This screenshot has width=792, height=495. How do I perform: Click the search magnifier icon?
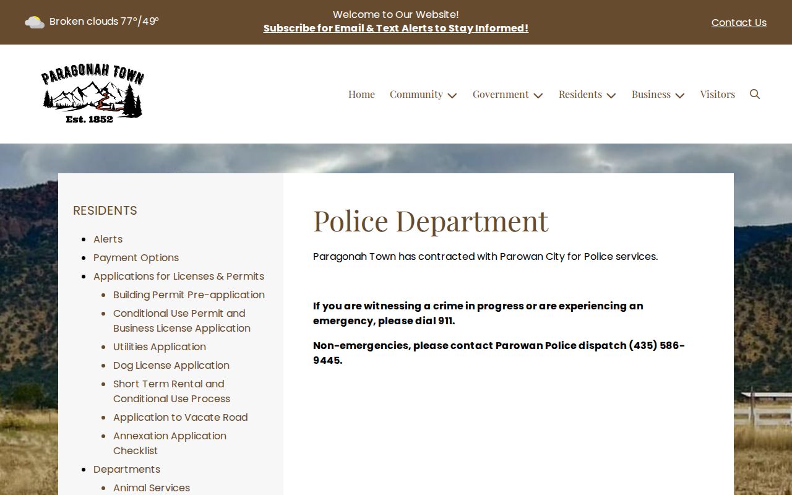[755, 94]
